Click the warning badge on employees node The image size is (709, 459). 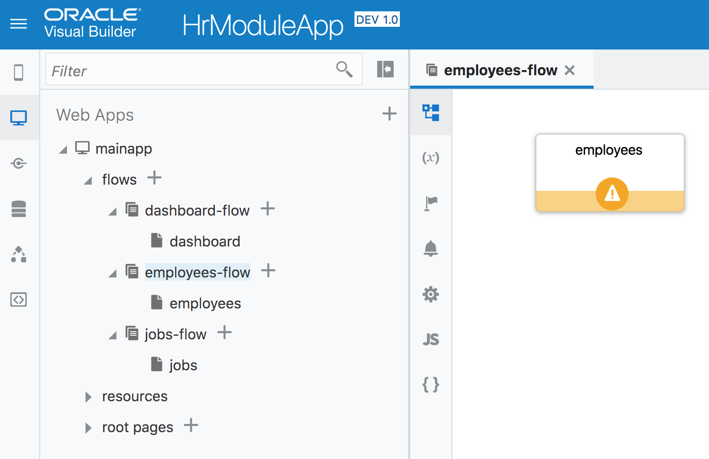click(x=611, y=194)
